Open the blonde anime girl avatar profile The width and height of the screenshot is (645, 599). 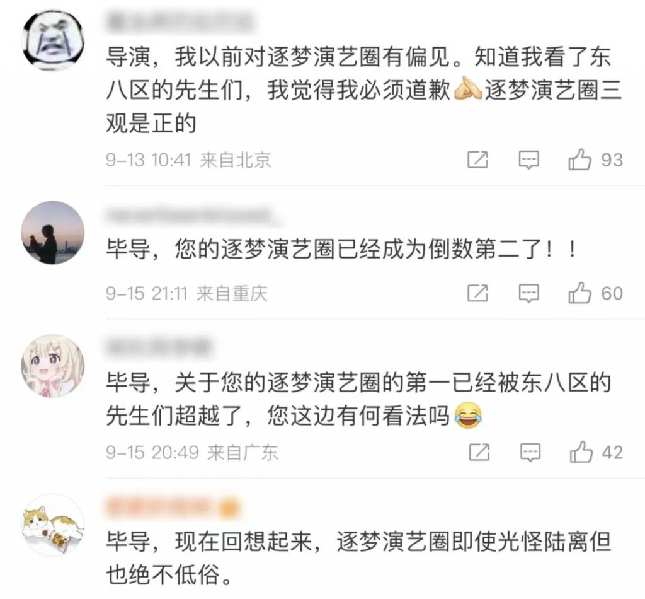(x=53, y=366)
